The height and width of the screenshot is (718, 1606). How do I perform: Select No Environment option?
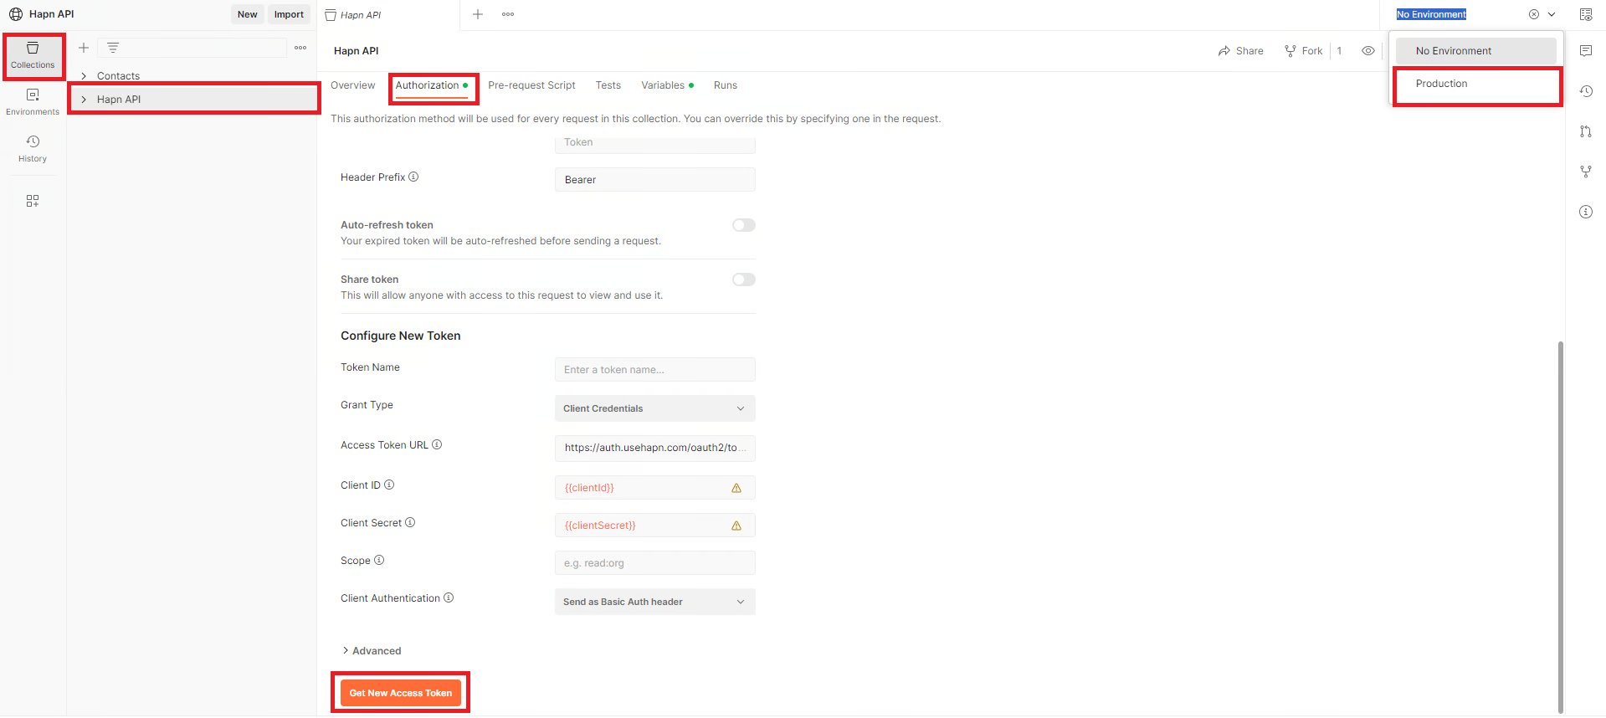pos(1477,51)
